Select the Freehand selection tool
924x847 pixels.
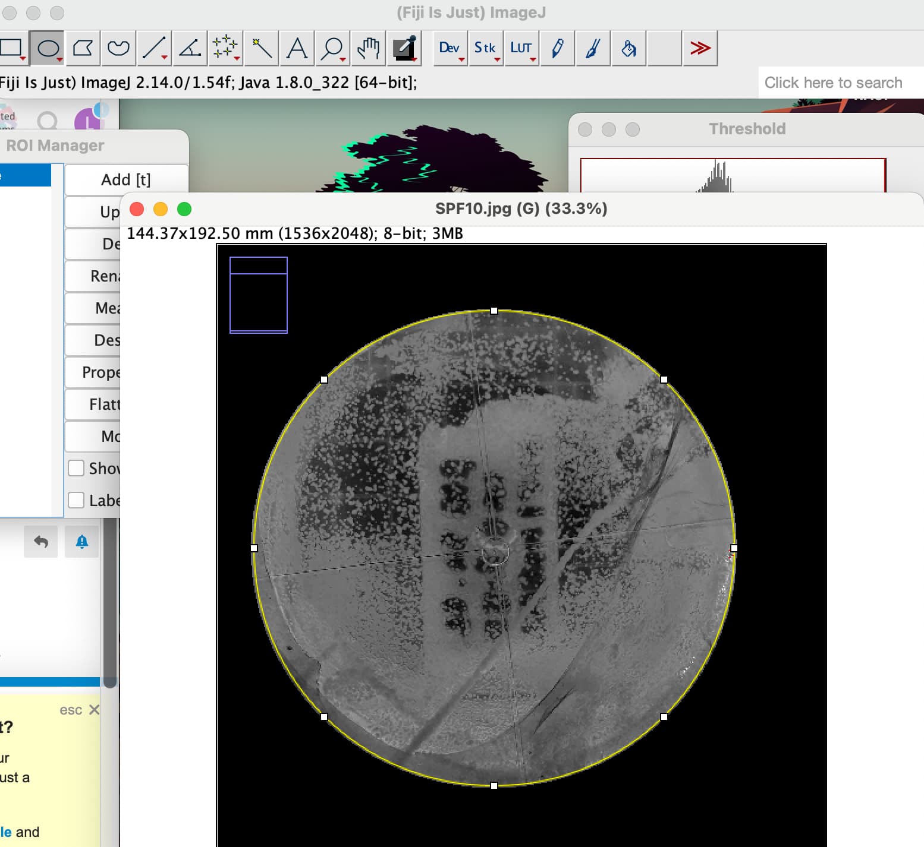coord(118,48)
